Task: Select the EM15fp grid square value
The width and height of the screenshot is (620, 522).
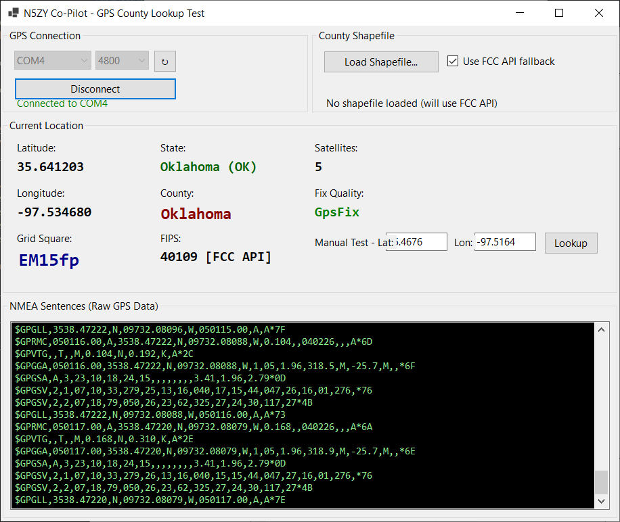Action: tap(49, 260)
